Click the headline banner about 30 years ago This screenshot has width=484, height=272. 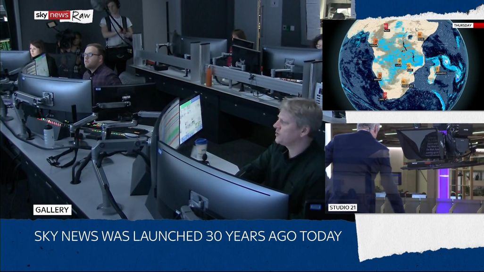[x=188, y=236]
